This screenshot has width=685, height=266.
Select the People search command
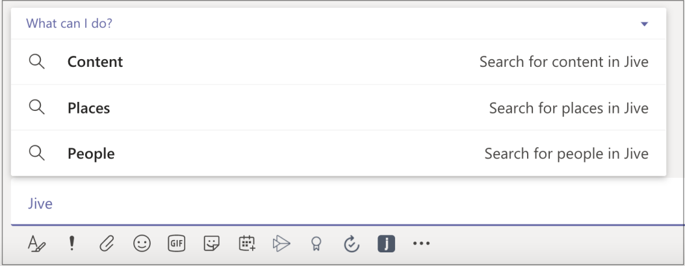tap(339, 154)
